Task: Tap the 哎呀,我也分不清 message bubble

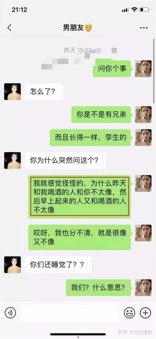Action: coord(80,237)
